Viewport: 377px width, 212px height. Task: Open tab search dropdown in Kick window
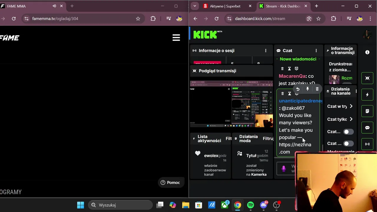coord(194,6)
